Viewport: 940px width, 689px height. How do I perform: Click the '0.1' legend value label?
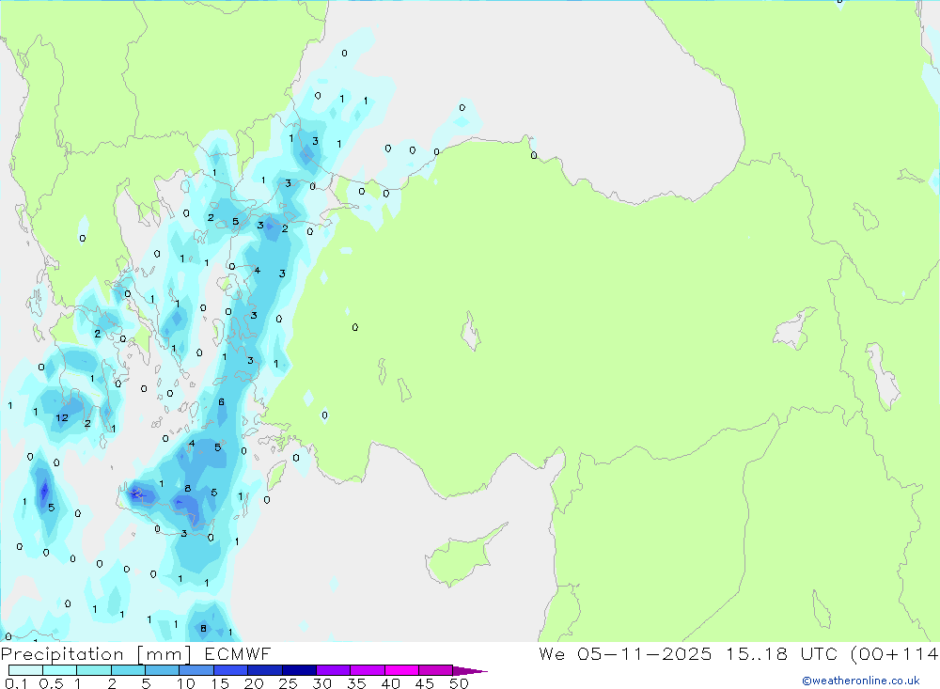pos(16,683)
